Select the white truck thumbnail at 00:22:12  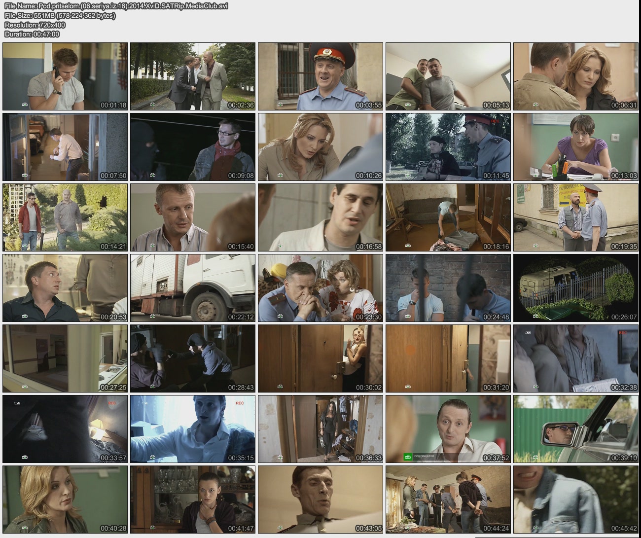pos(193,288)
